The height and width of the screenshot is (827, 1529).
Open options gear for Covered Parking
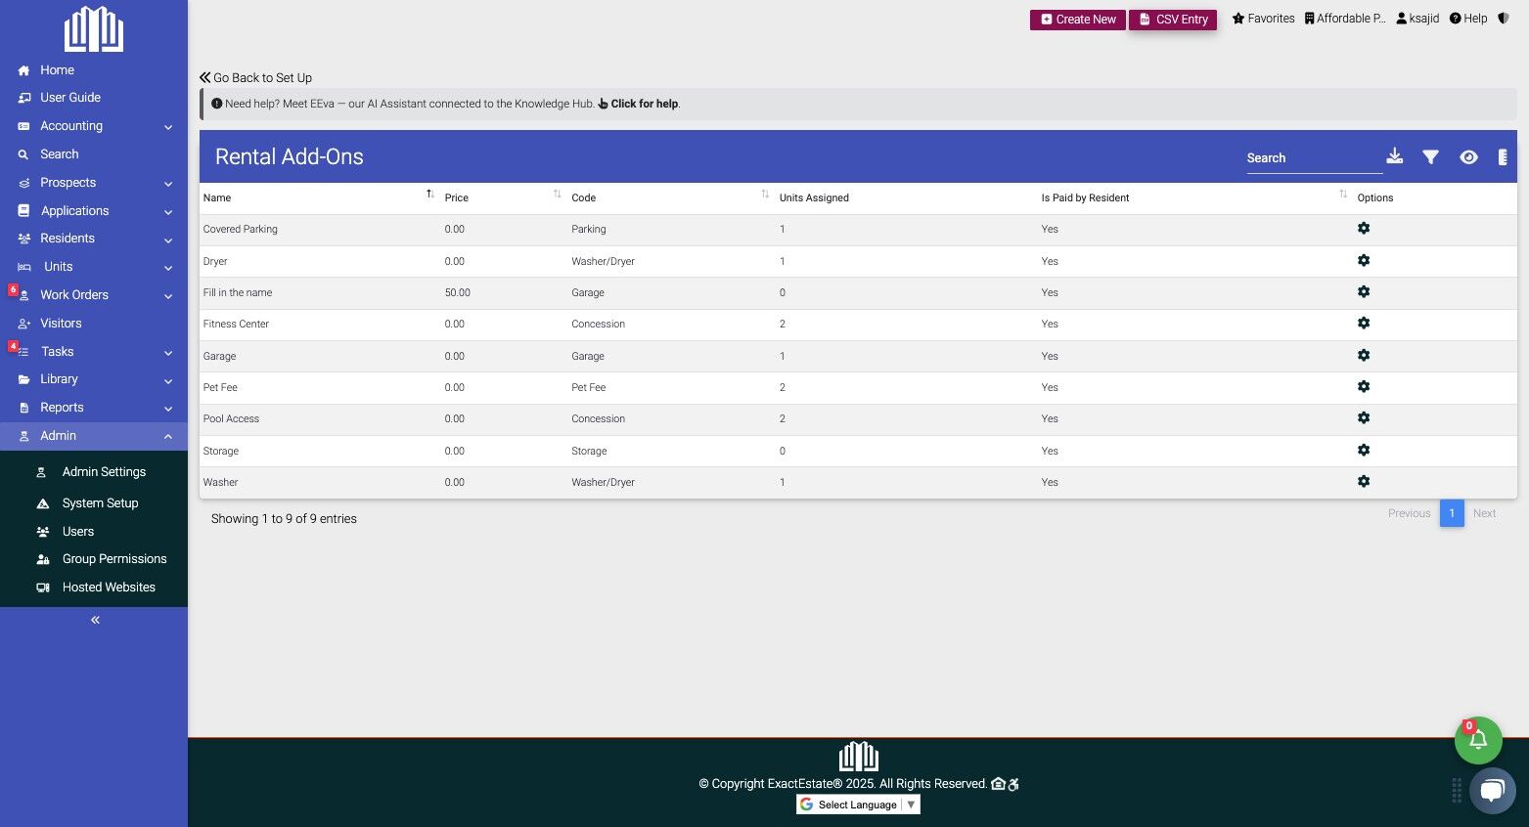(x=1364, y=229)
